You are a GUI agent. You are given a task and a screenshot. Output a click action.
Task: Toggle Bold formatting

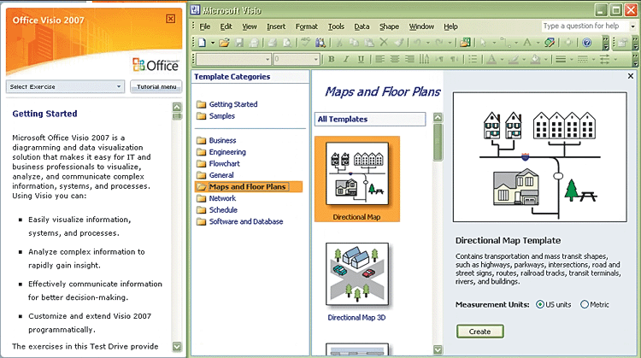coord(332,59)
